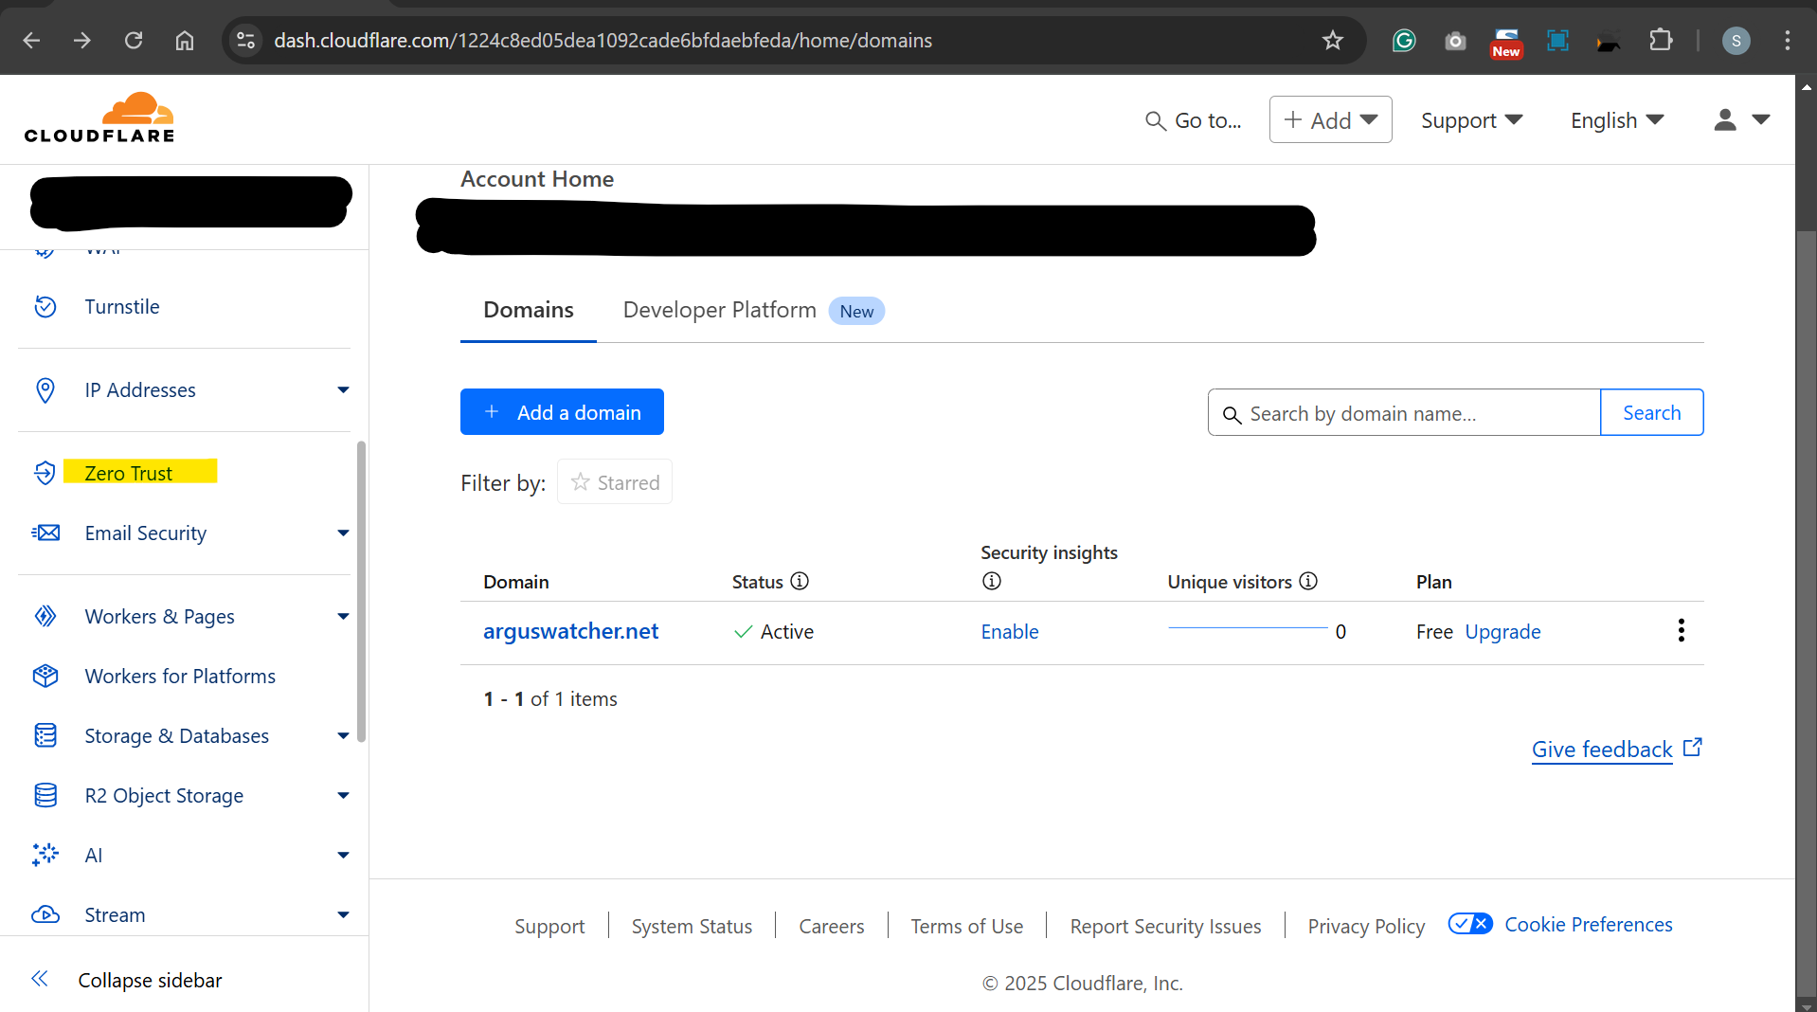Open the three-dot menu for arguswatcher.net
This screenshot has width=1817, height=1012.
[x=1681, y=631]
